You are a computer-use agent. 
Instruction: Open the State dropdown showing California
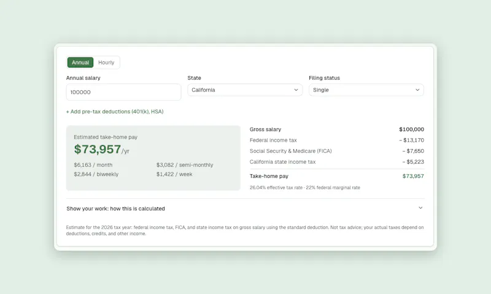click(x=245, y=90)
